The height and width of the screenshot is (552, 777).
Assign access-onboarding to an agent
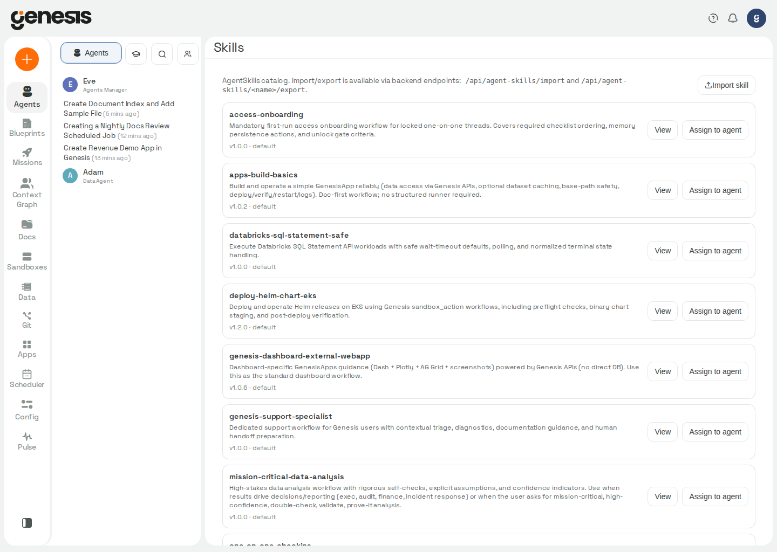tap(715, 130)
